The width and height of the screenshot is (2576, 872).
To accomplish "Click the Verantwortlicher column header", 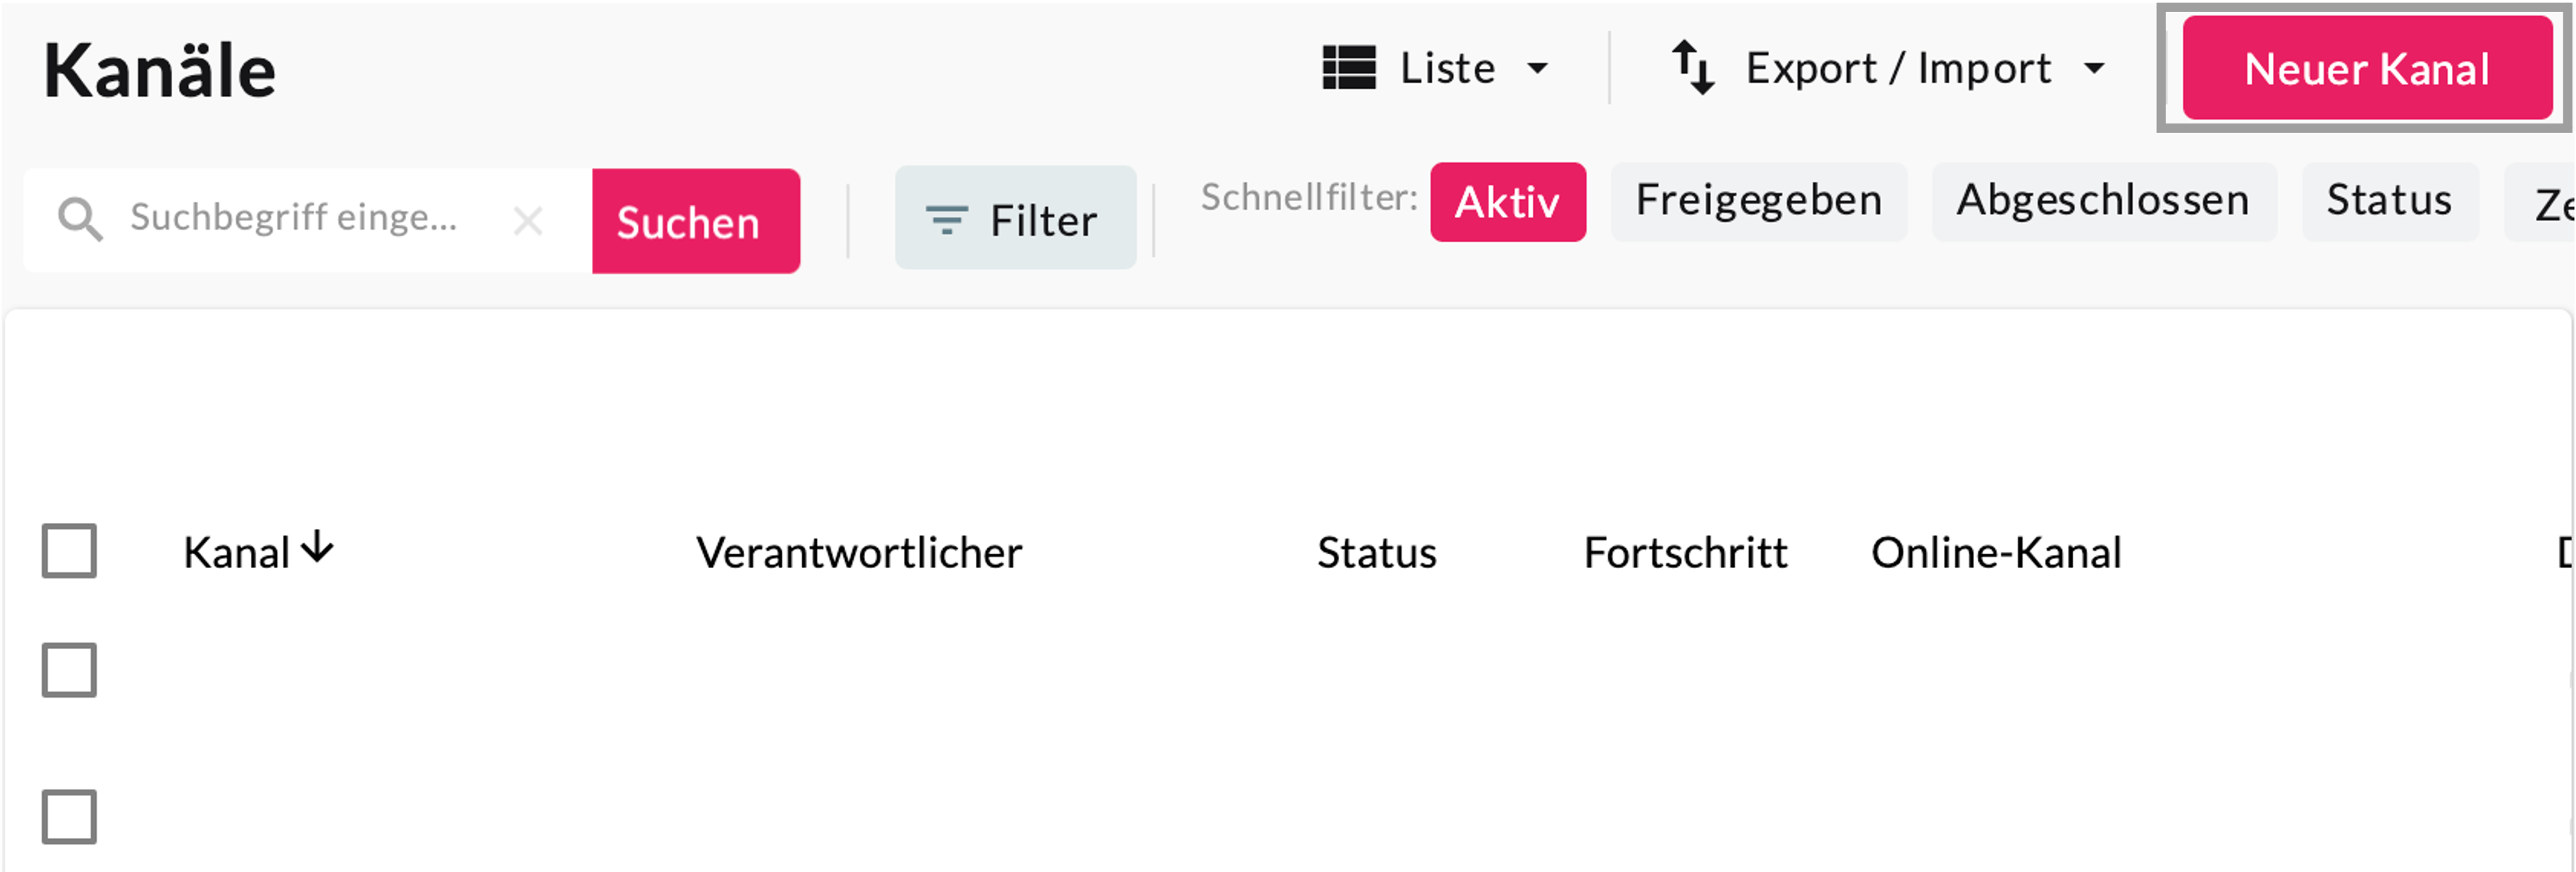I will 859,553.
